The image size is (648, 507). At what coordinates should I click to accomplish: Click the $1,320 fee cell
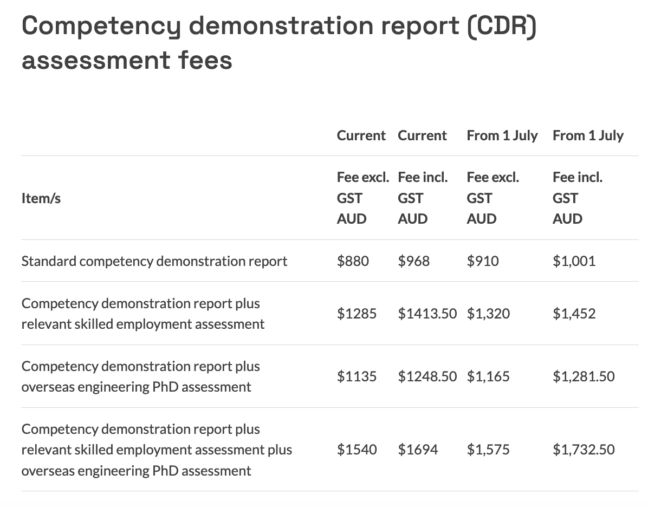tap(489, 314)
